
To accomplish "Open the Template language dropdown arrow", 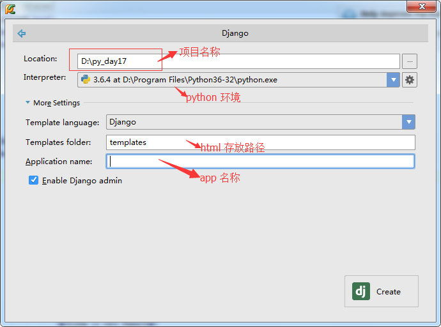I will 408,122.
